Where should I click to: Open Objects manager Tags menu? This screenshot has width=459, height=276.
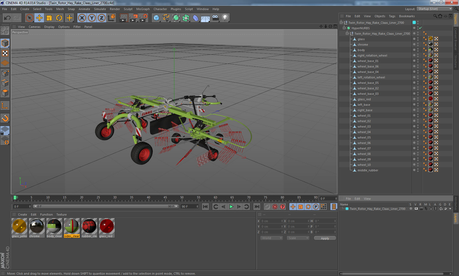coord(392,16)
